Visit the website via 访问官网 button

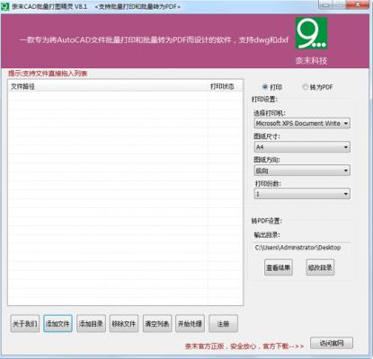point(332,343)
